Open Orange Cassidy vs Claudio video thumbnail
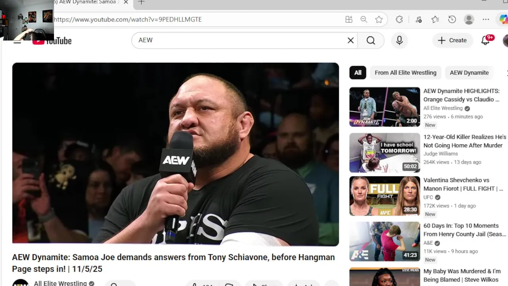508x286 pixels. (x=385, y=107)
